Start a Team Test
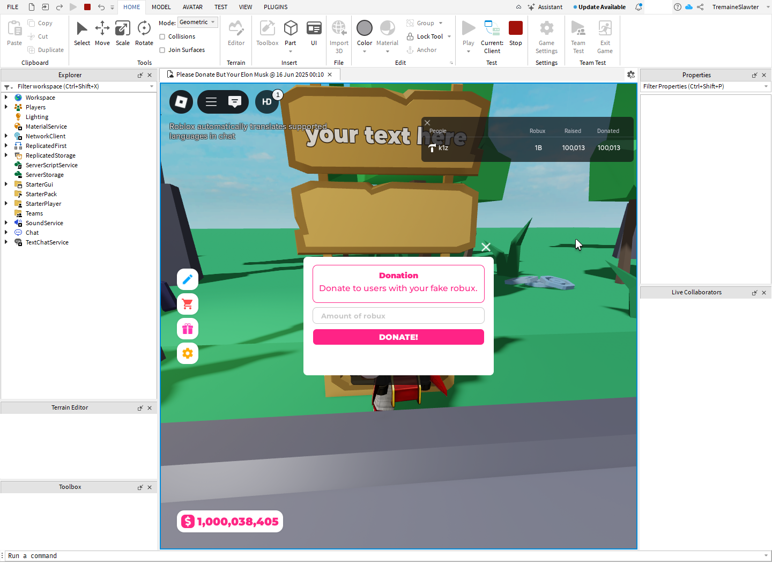 click(578, 36)
